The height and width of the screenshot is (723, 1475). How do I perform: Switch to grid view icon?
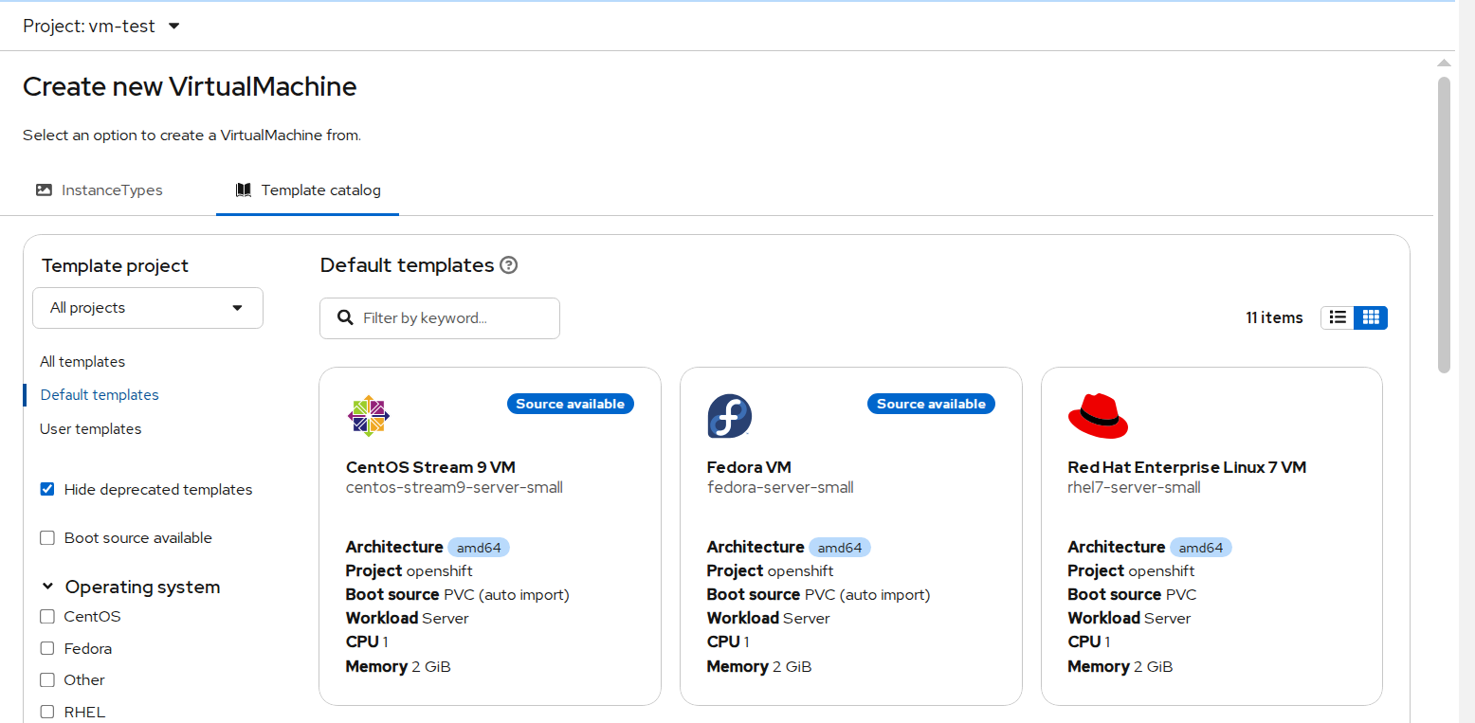(x=1371, y=317)
